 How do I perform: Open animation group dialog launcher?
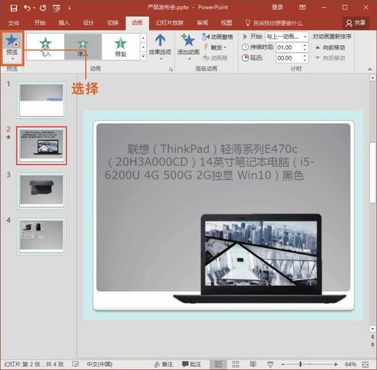[x=171, y=69]
